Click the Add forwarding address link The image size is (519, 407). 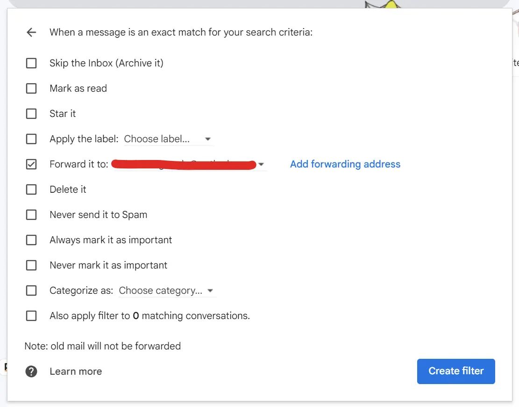click(x=345, y=164)
